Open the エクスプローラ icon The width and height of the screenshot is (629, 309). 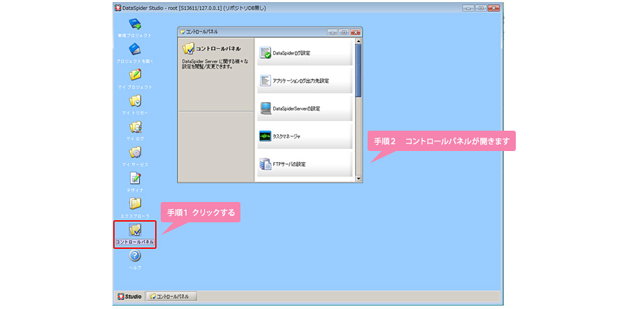click(135, 204)
